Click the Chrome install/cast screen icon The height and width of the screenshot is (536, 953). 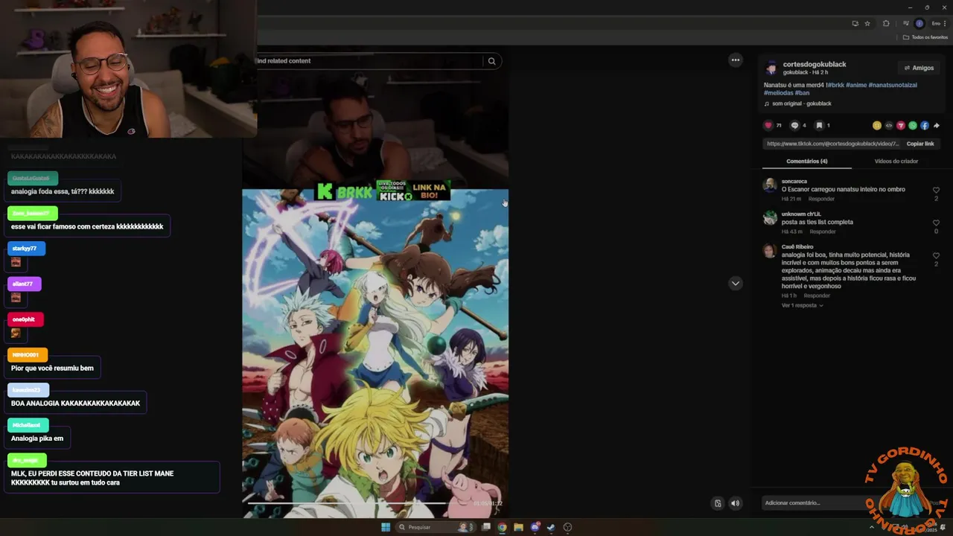(855, 23)
